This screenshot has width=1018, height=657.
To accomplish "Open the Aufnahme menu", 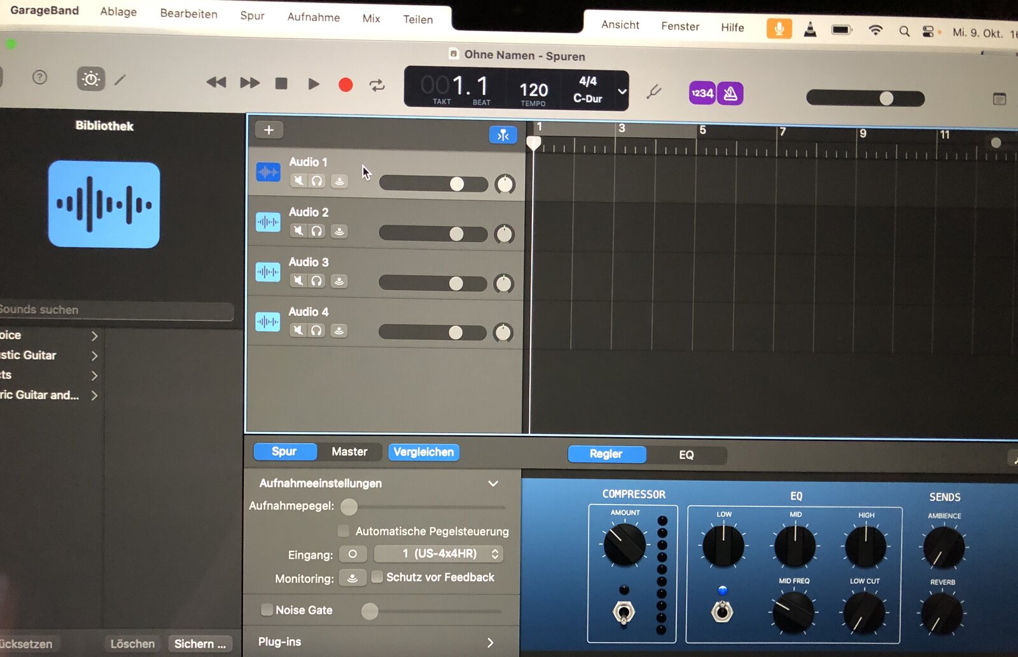I will [314, 17].
